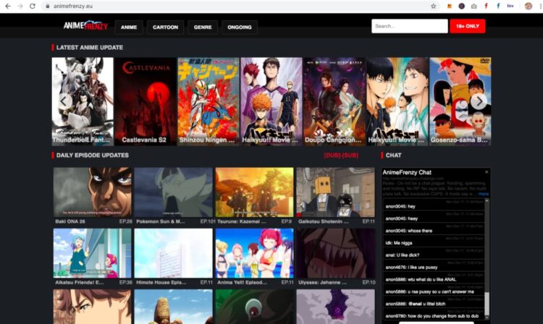Open the Ulysses: Jehanne episode thumbnail
Screen dimensions: 543x324
[335, 253]
